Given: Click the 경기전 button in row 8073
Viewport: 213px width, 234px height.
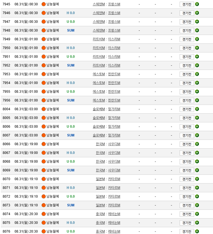Looking at the screenshot, I should (187, 205).
